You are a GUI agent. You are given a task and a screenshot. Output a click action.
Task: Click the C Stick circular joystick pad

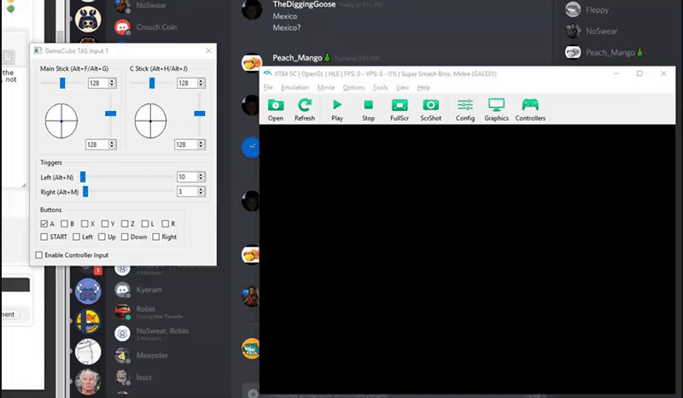150,120
